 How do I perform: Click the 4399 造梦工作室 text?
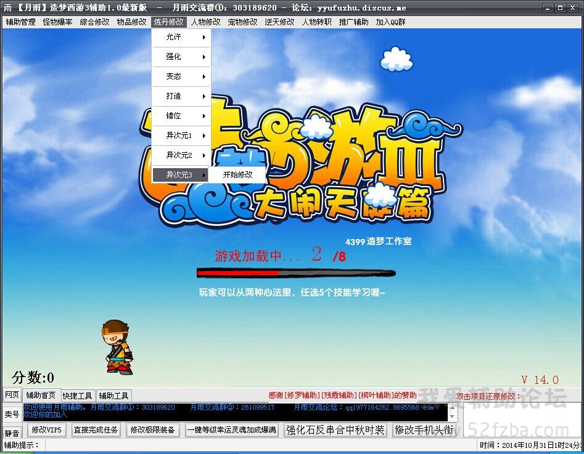point(379,241)
